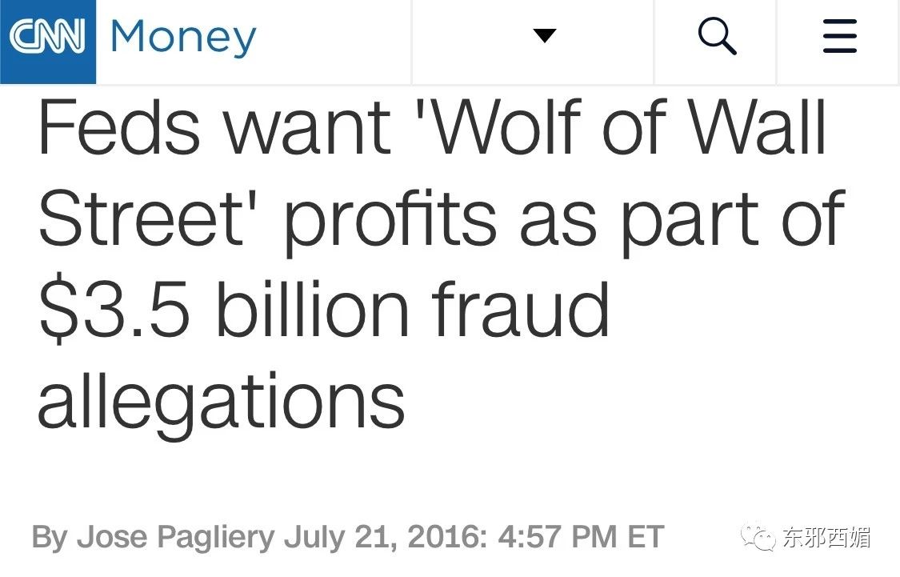Click the word 'By' in byline
This screenshot has height=577, width=900.
click(x=49, y=536)
